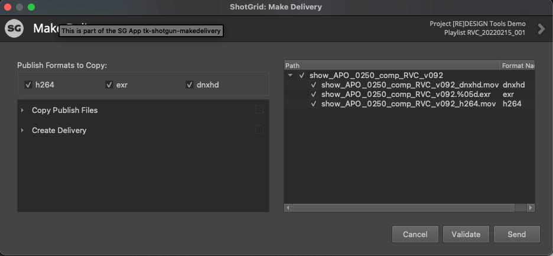Toggle checkbox for the dnxhd.mov file row

point(314,85)
